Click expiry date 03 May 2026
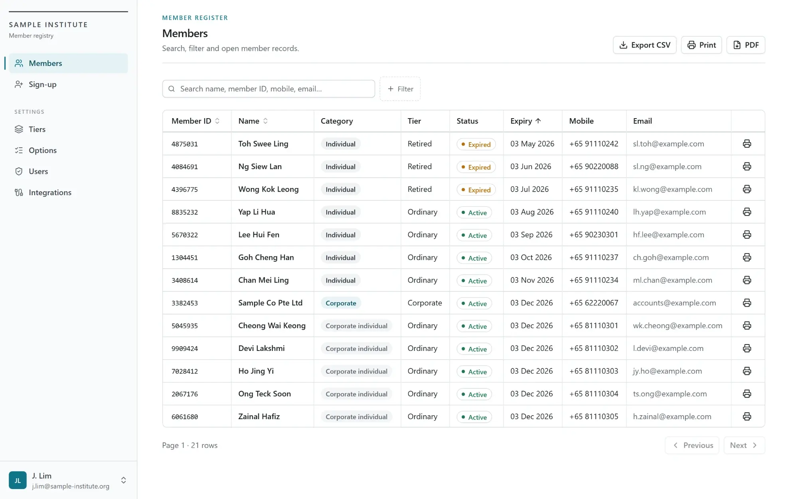The image size is (798, 499). point(532,144)
